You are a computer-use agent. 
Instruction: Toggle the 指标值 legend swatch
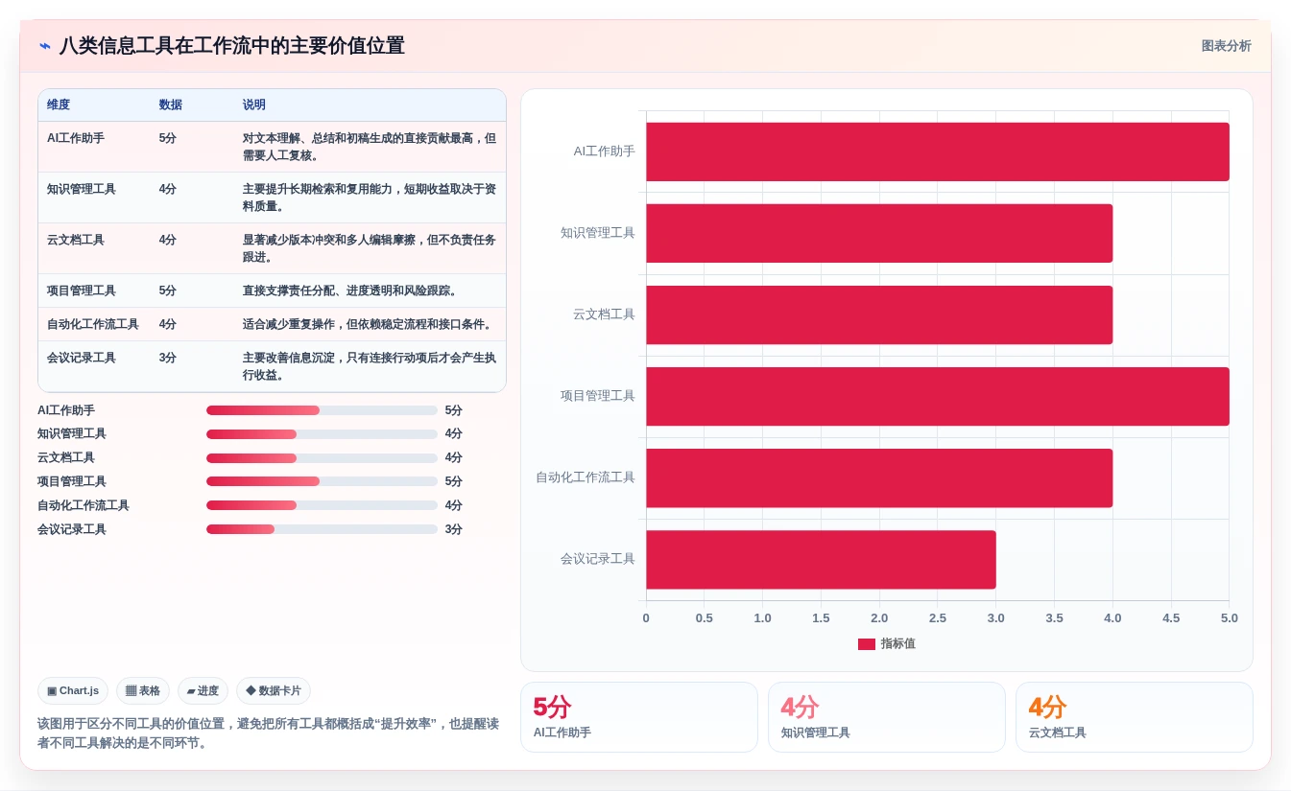[x=867, y=644]
